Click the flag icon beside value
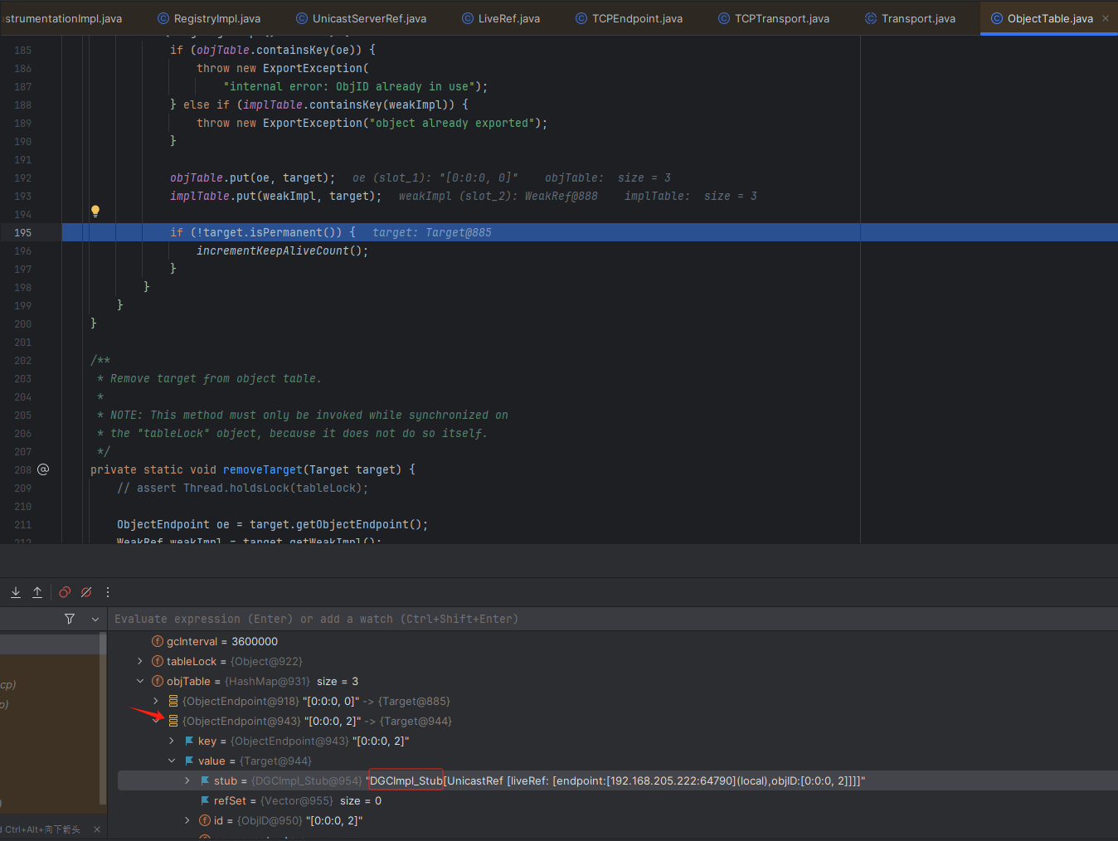The width and height of the screenshot is (1118, 841). pos(189,761)
